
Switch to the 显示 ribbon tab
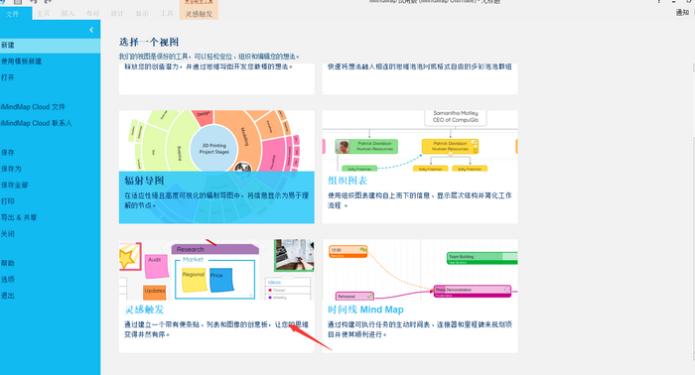(x=142, y=14)
